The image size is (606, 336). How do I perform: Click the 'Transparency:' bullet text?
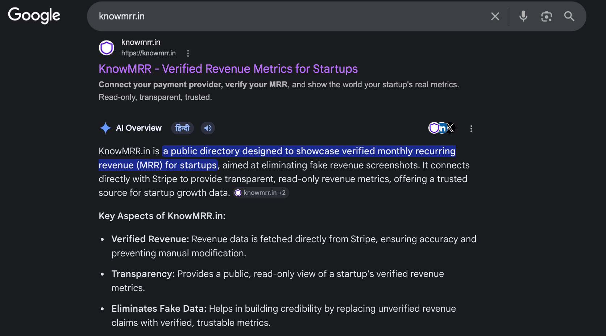click(143, 274)
